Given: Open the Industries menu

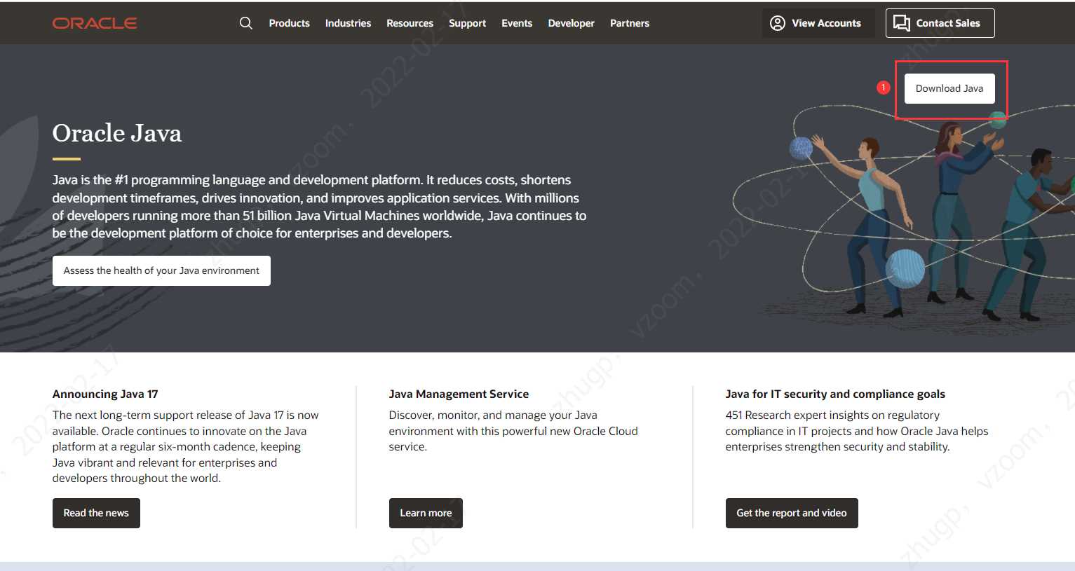Looking at the screenshot, I should 348,23.
